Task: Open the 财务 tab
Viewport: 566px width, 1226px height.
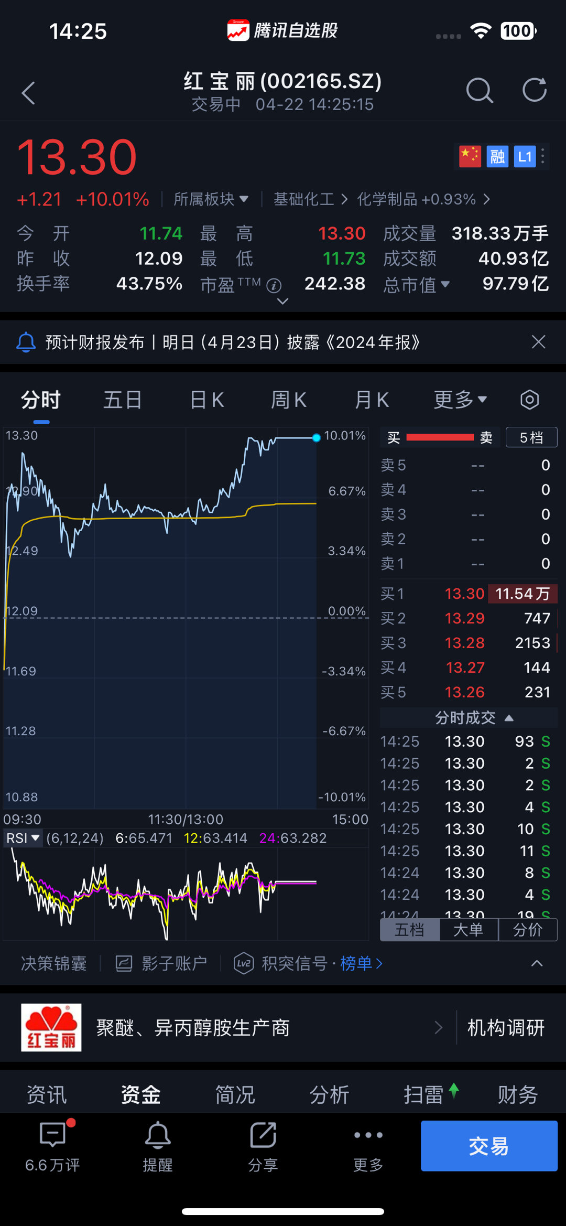Action: tap(518, 1095)
